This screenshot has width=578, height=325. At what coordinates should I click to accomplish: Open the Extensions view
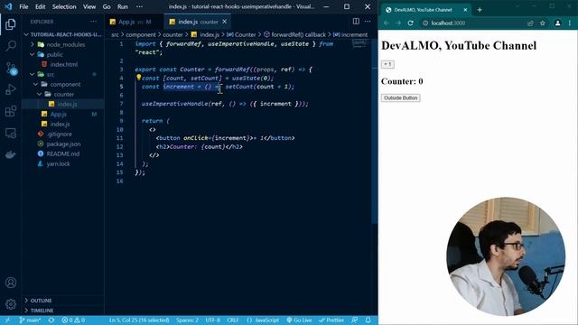[11, 111]
